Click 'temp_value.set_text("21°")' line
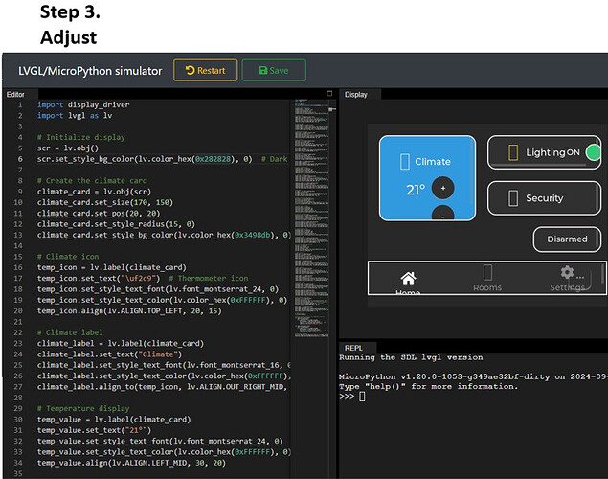 click(x=94, y=430)
